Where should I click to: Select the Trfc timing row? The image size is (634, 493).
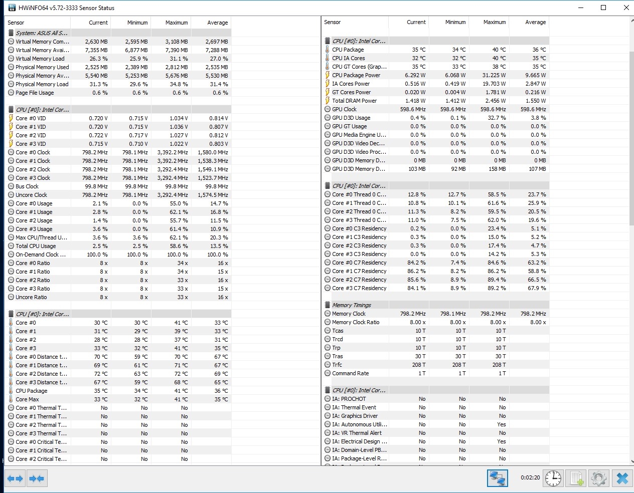435,365
